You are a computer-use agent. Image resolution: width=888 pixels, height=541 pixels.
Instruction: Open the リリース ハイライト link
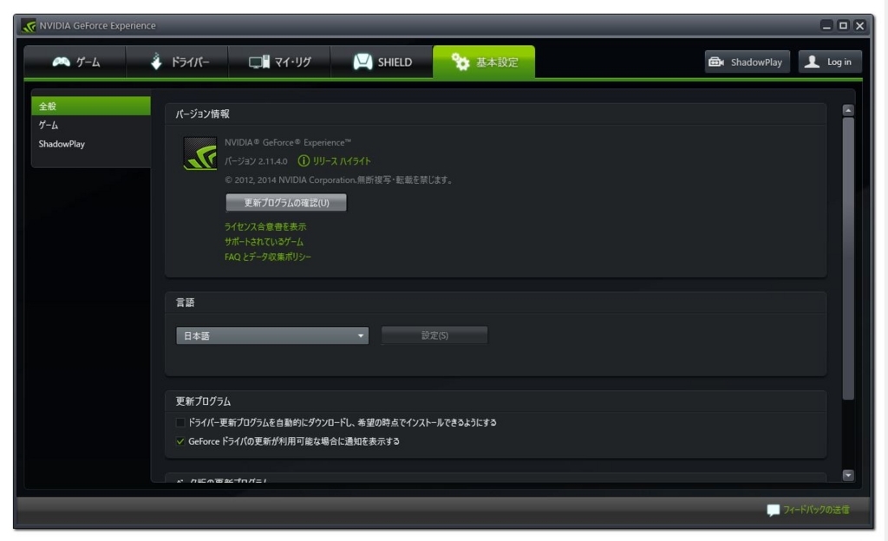coord(342,161)
